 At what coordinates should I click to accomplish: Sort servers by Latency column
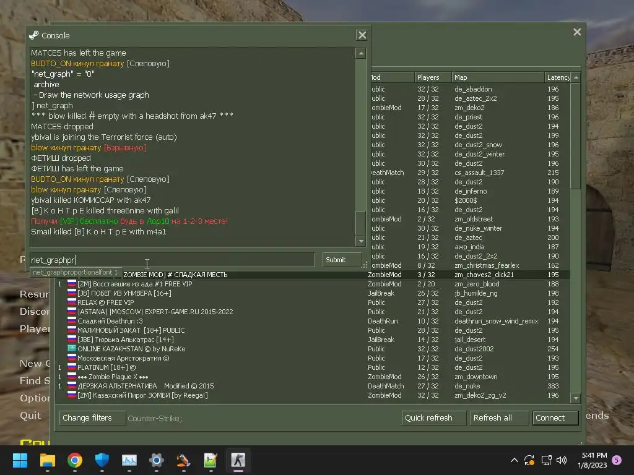click(558, 77)
